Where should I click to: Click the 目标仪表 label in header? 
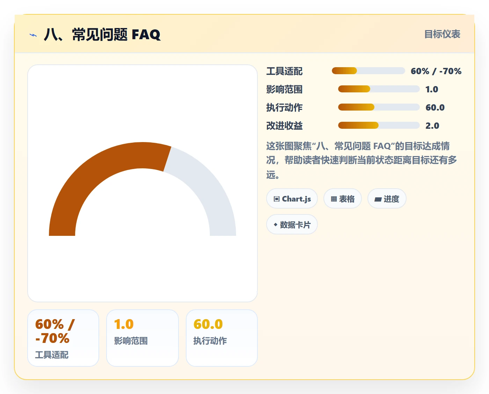[x=442, y=34]
